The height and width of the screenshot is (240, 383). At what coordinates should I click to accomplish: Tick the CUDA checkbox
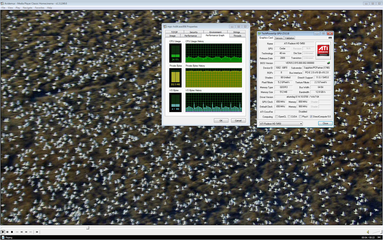[289, 117]
